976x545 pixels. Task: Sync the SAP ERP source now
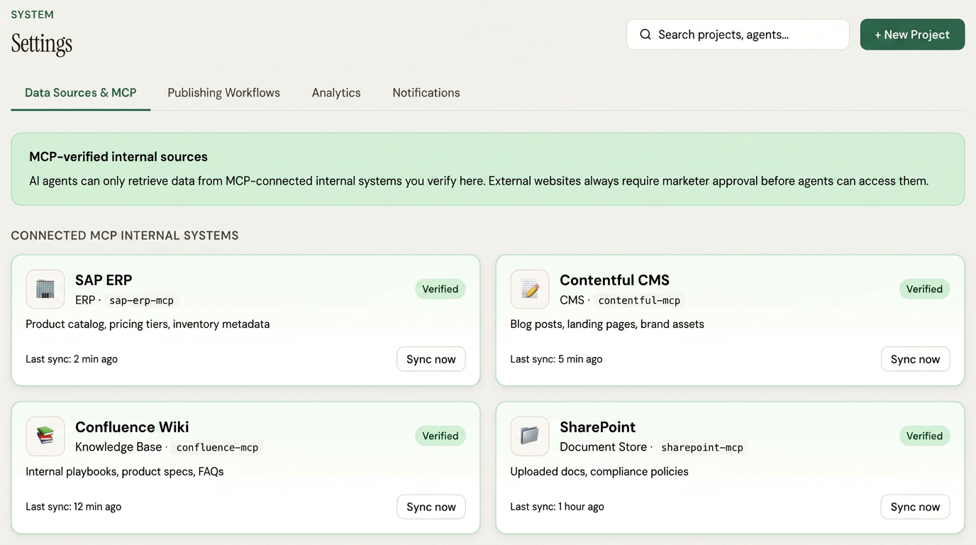(431, 359)
